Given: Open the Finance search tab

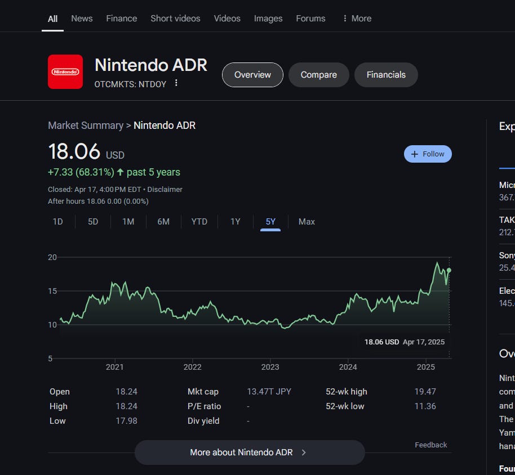Looking at the screenshot, I should click(x=122, y=19).
